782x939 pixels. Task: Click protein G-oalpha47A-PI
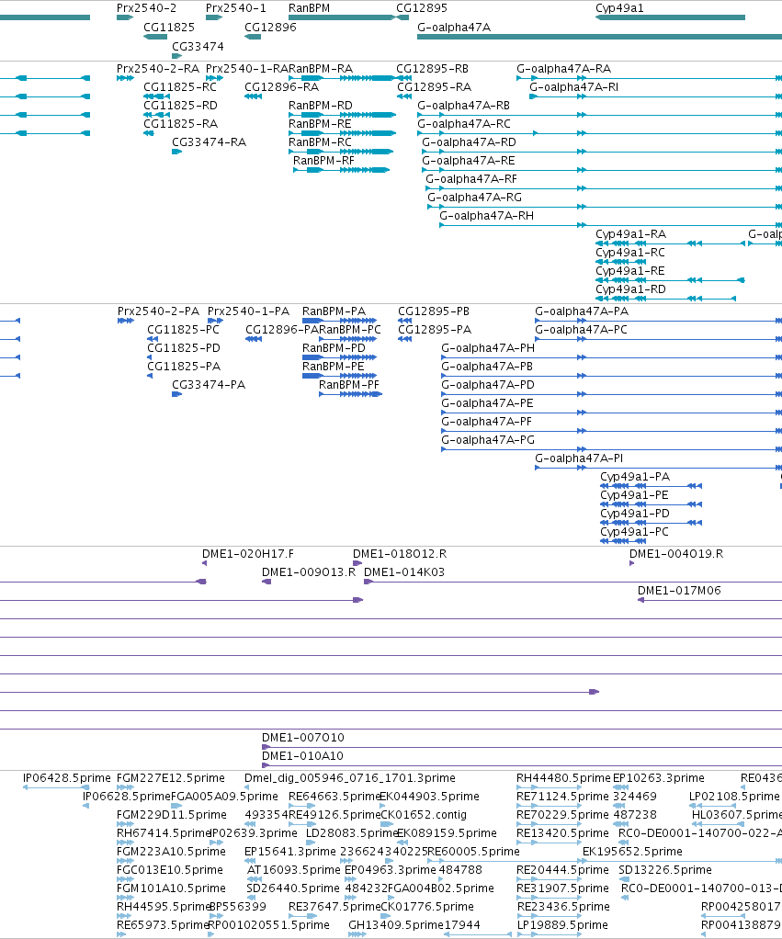coord(579,458)
